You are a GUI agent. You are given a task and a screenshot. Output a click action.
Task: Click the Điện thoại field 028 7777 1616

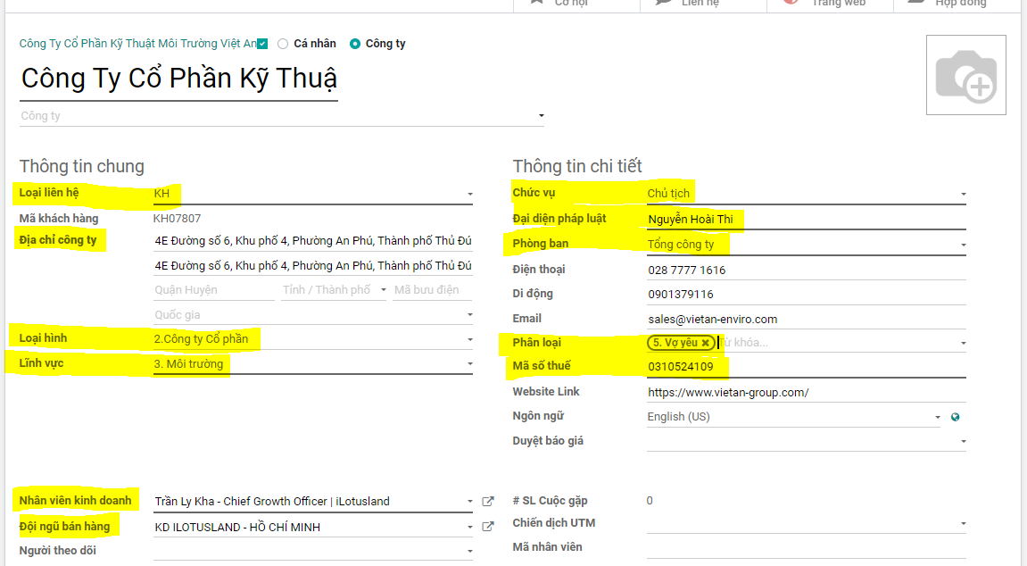(x=807, y=270)
